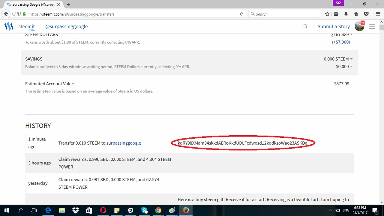Launch Opera browser from taskbar
The height and width of the screenshot is (216, 384).
point(103,210)
